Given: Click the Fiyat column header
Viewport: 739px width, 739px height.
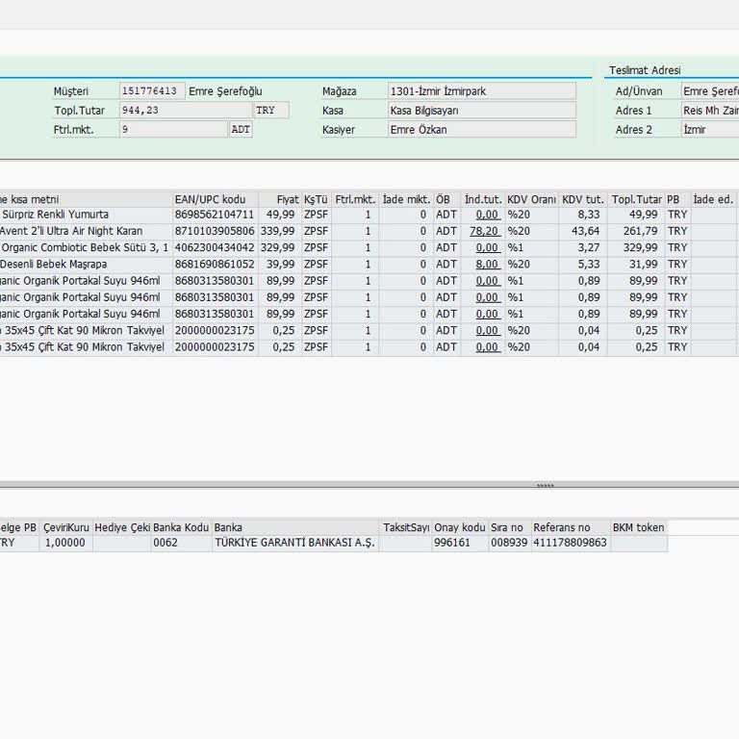Looking at the screenshot, I should pyautogui.click(x=280, y=199).
